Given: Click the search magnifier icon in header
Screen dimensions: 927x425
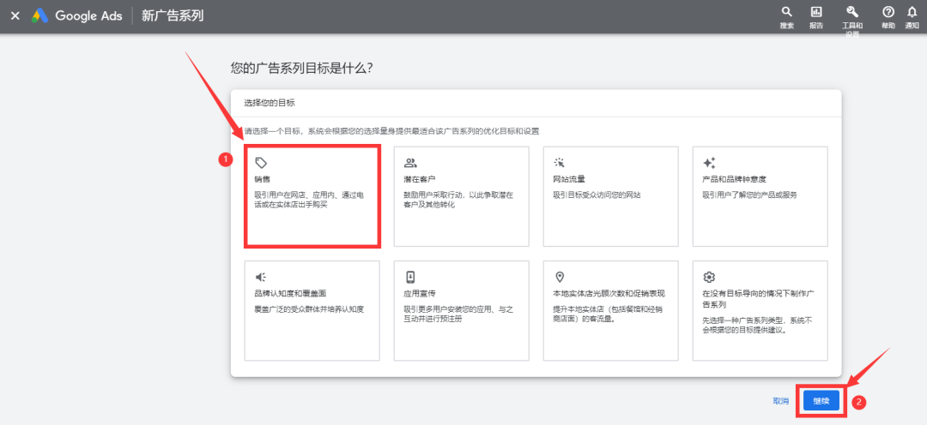Looking at the screenshot, I should [x=786, y=12].
